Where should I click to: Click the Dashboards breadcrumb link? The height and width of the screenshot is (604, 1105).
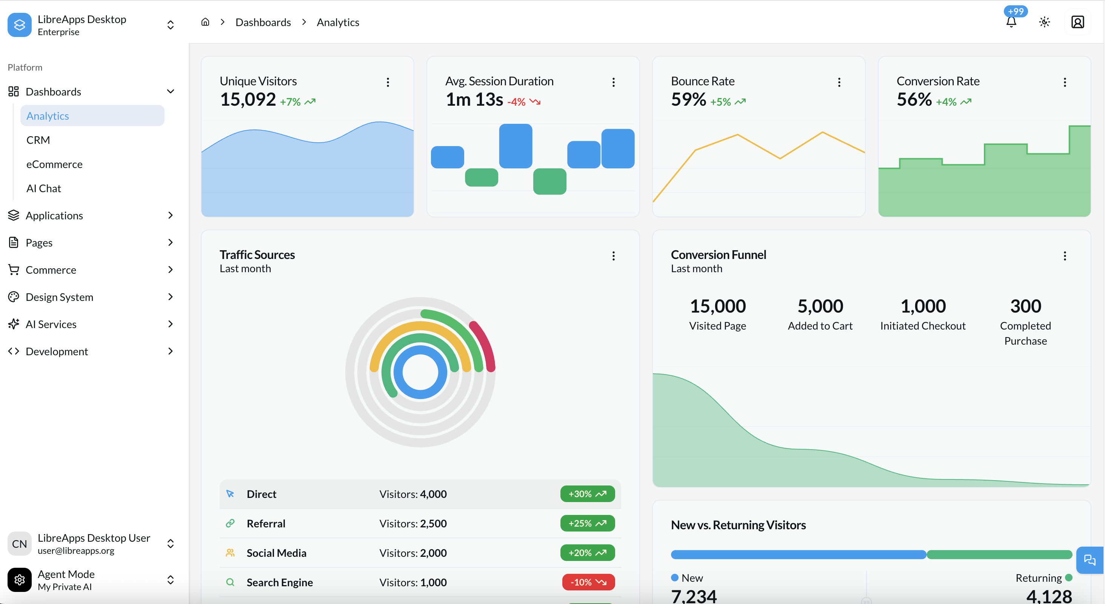point(263,22)
